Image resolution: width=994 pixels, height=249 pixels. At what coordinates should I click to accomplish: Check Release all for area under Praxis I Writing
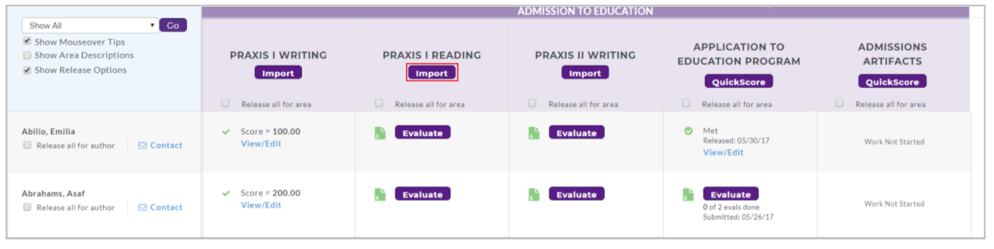226,104
